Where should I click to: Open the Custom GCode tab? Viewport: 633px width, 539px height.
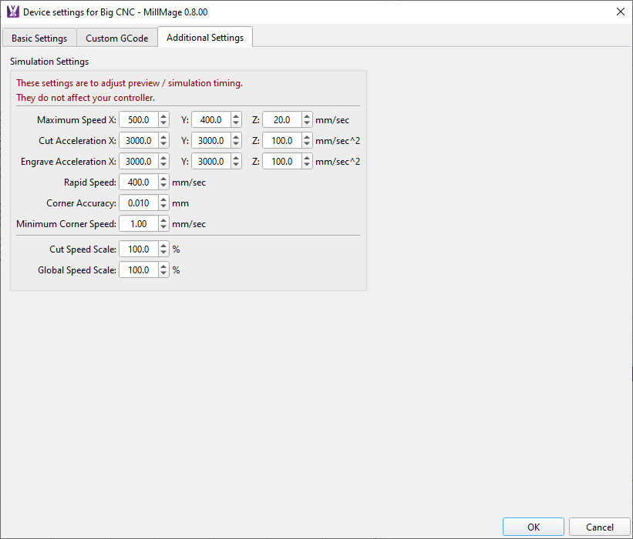117,38
